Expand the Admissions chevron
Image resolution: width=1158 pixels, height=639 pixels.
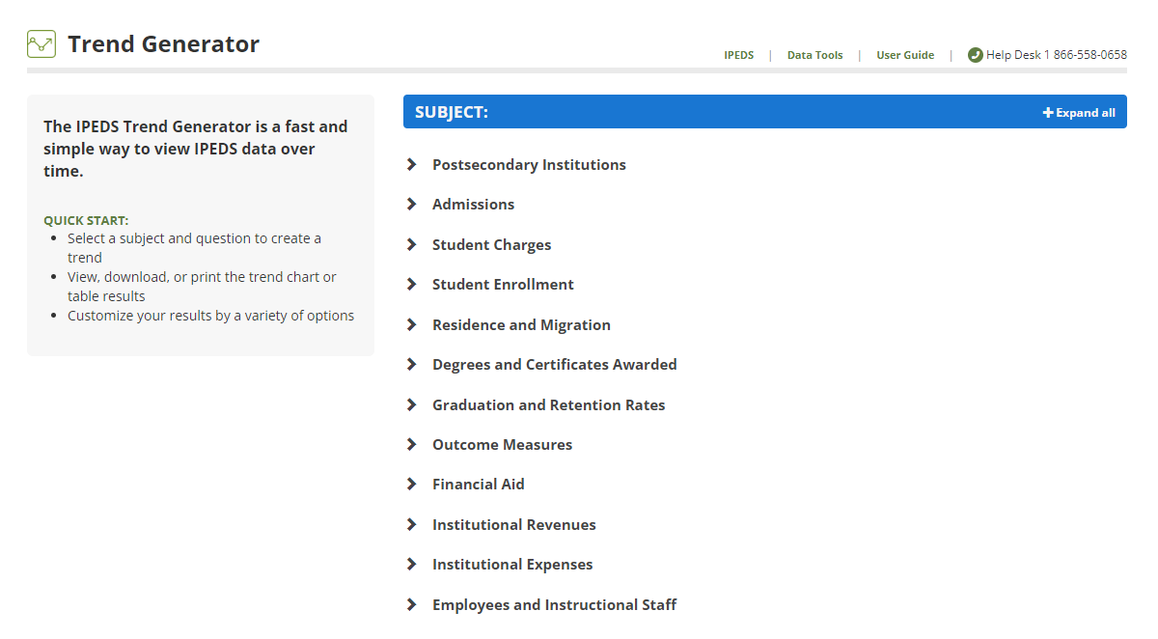pyautogui.click(x=412, y=204)
